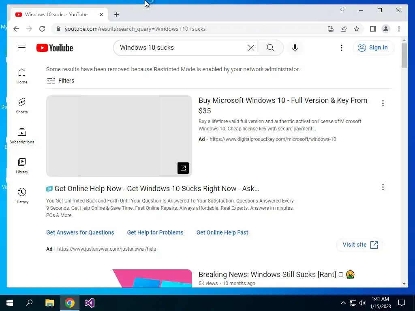Click the Visit site button
415x311 pixels.
[x=359, y=245]
